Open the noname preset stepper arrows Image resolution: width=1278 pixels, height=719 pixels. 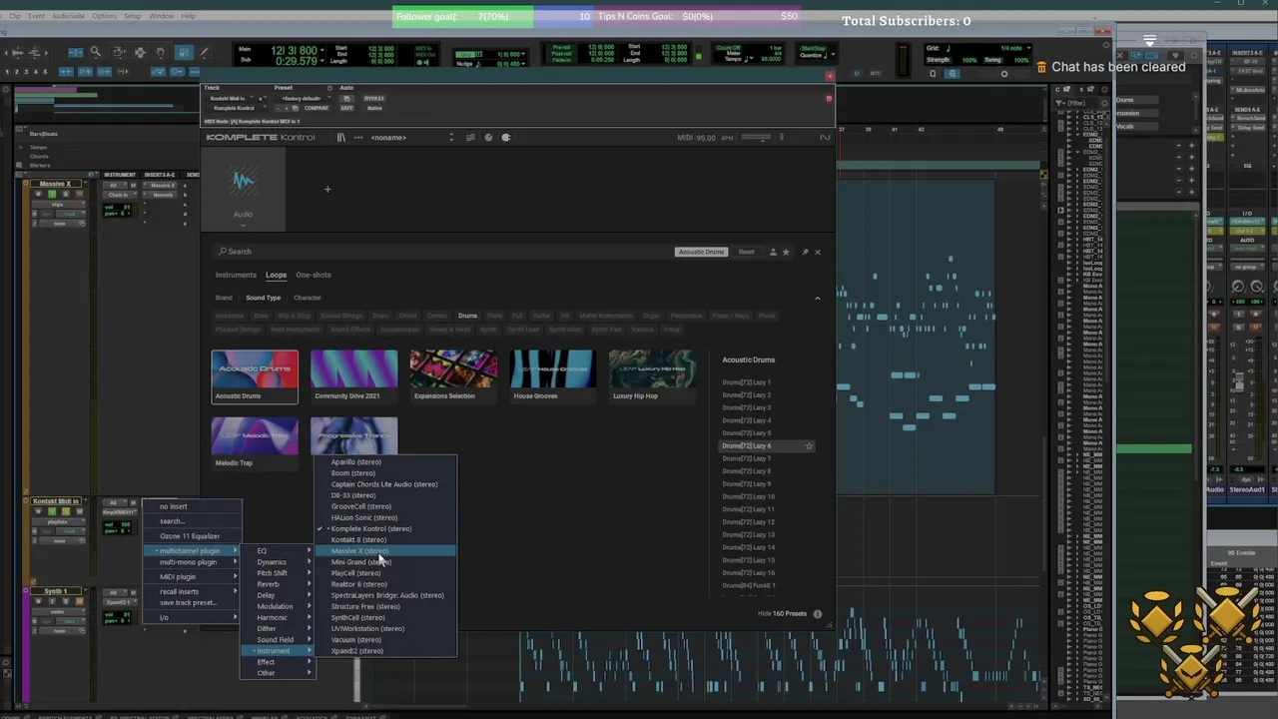point(451,137)
